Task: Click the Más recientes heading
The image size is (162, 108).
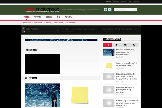Action: coord(31,78)
